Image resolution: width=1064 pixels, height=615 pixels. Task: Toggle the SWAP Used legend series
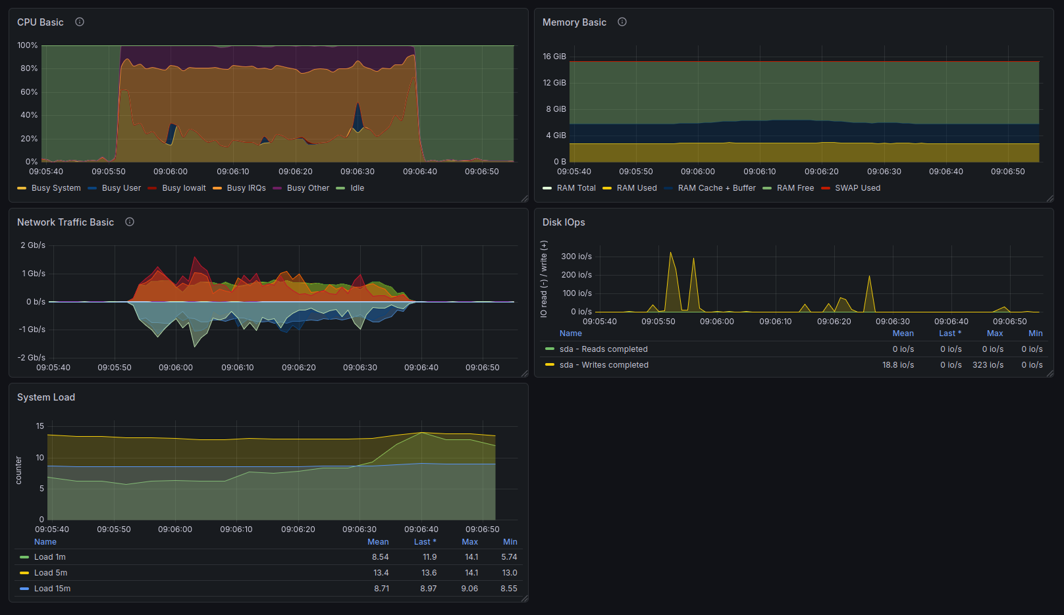(857, 188)
